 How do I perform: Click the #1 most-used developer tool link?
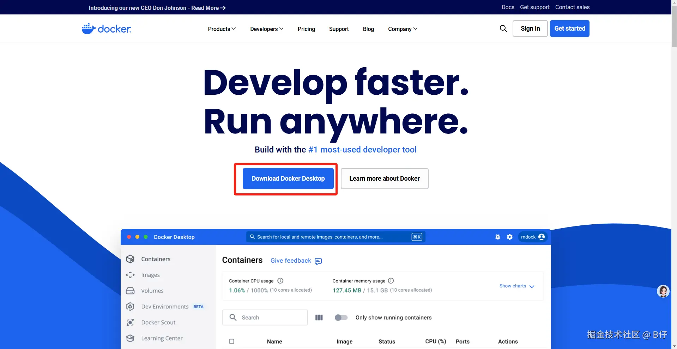(x=362, y=150)
